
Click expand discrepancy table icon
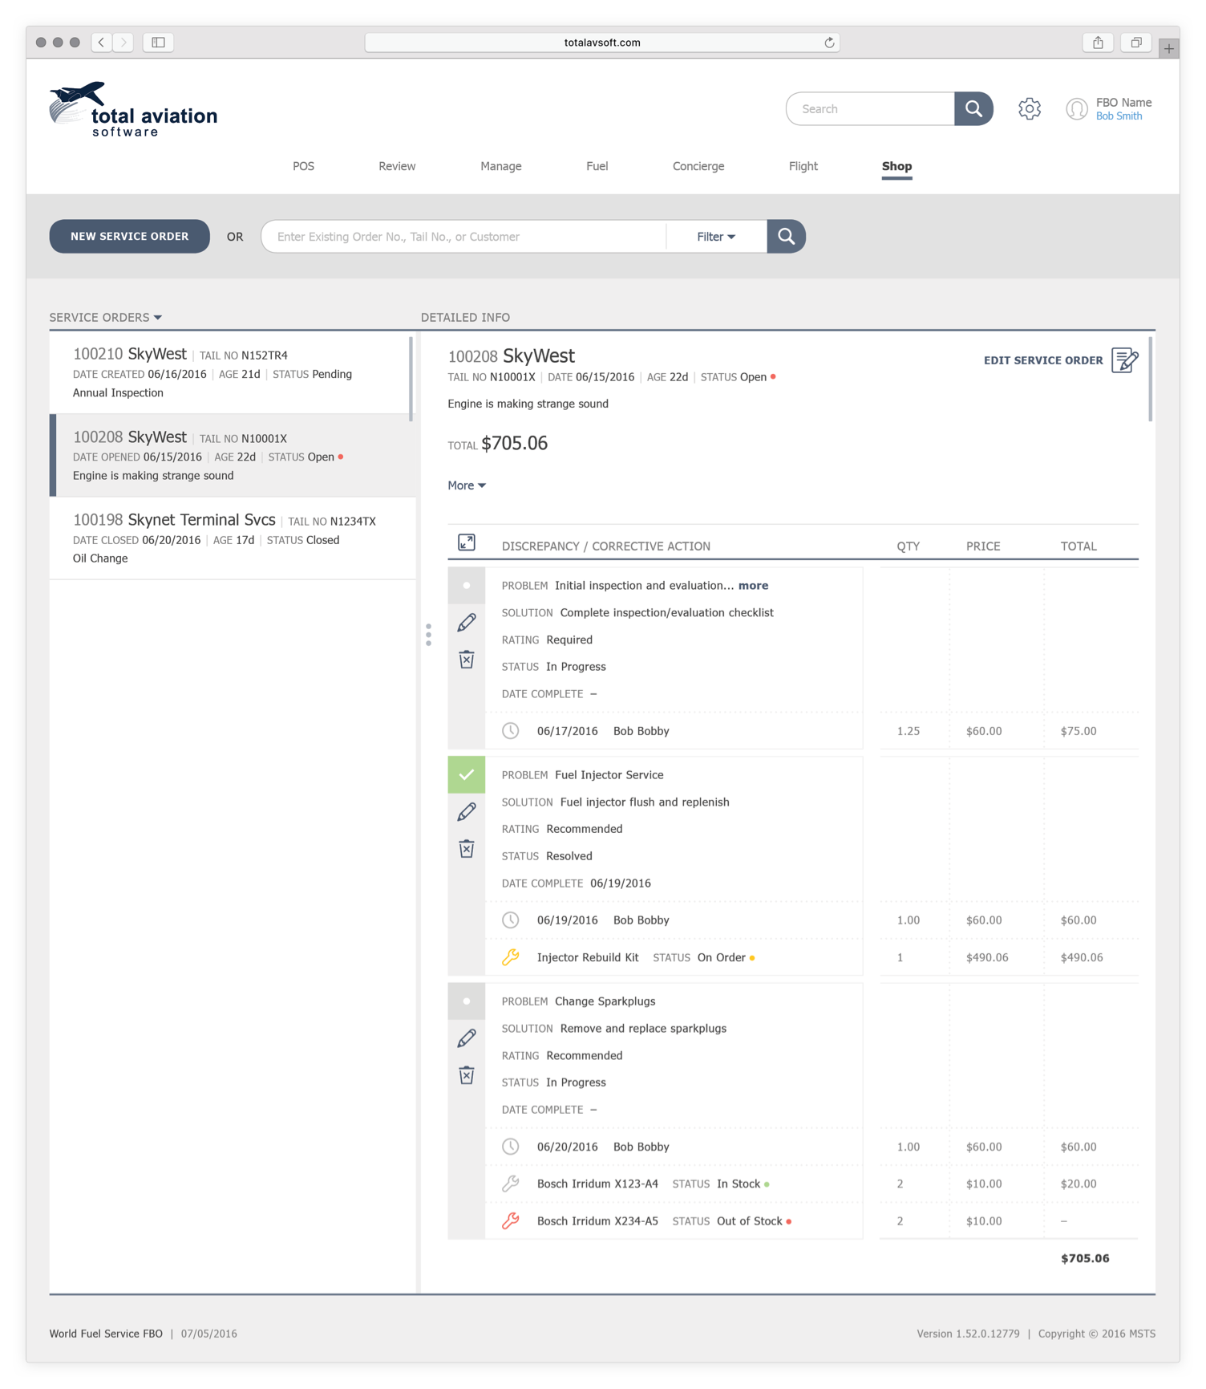[467, 543]
